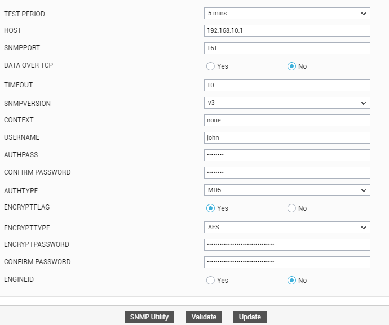The image size is (389, 325).
Task: Click the SNMP Utility button
Action: [149, 317]
